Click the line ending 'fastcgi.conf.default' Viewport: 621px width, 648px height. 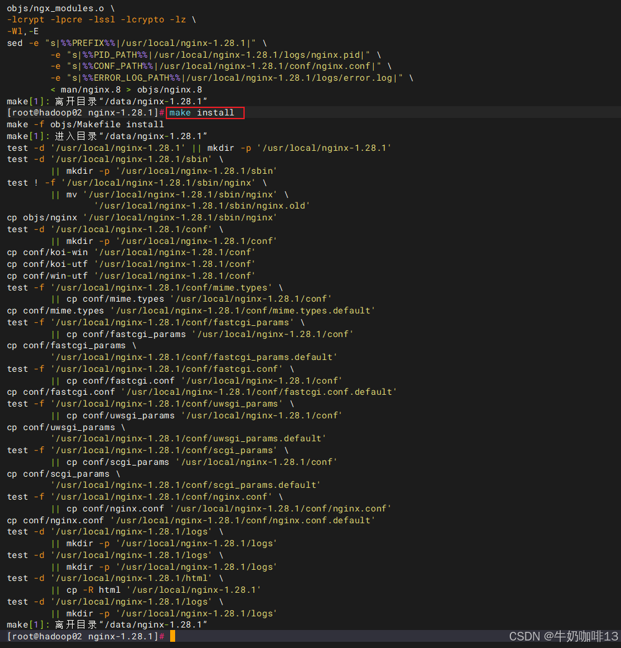pos(202,392)
